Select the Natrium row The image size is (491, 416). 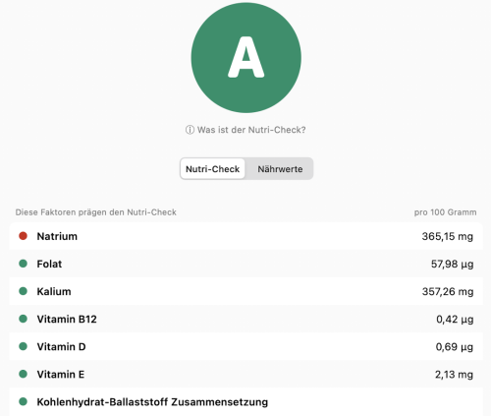tap(245, 236)
